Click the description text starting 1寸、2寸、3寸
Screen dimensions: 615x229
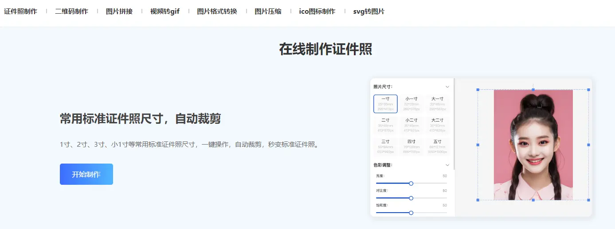[190, 145]
